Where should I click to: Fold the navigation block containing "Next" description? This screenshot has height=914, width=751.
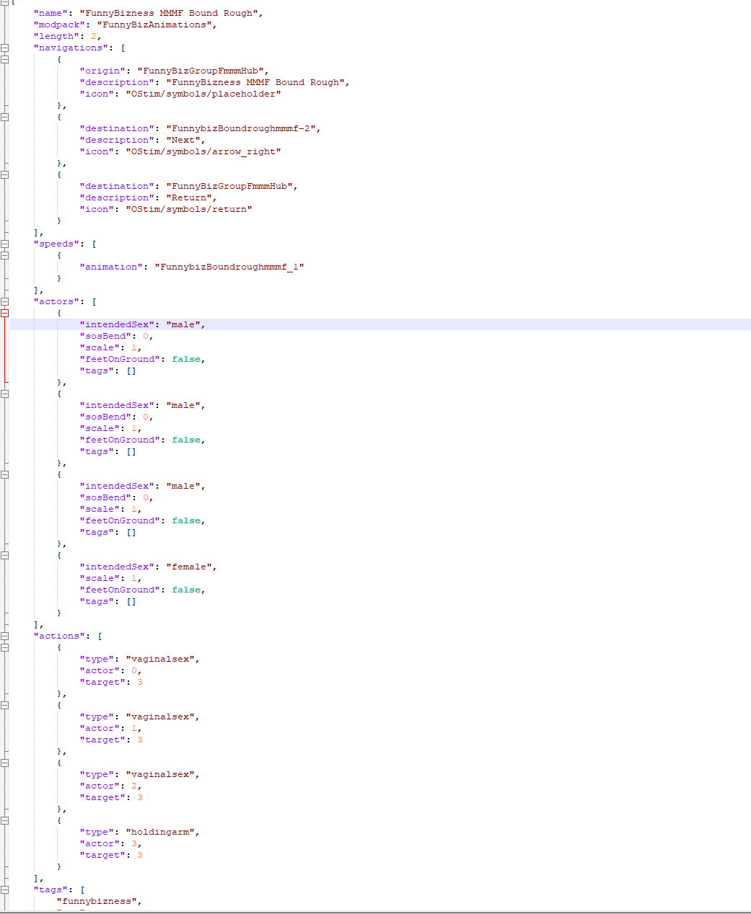(x=4, y=117)
